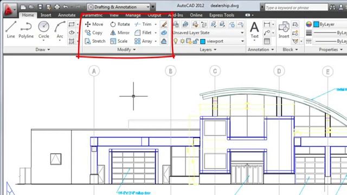This screenshot has height=195, width=347.
Task: Expand the Array dropdown arrow
Action: click(x=156, y=41)
